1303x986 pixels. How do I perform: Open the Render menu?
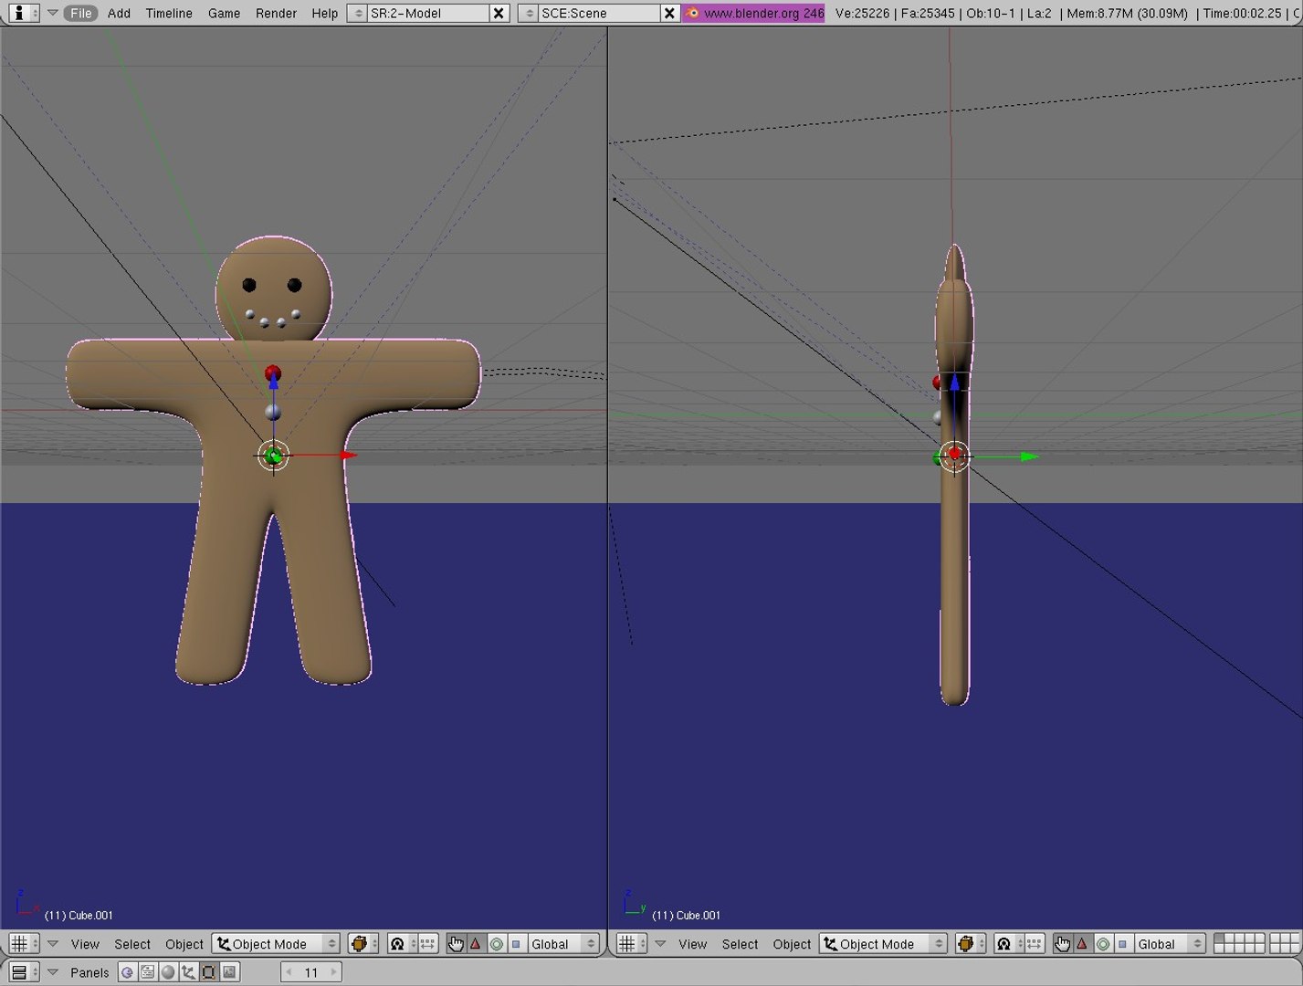coord(276,13)
